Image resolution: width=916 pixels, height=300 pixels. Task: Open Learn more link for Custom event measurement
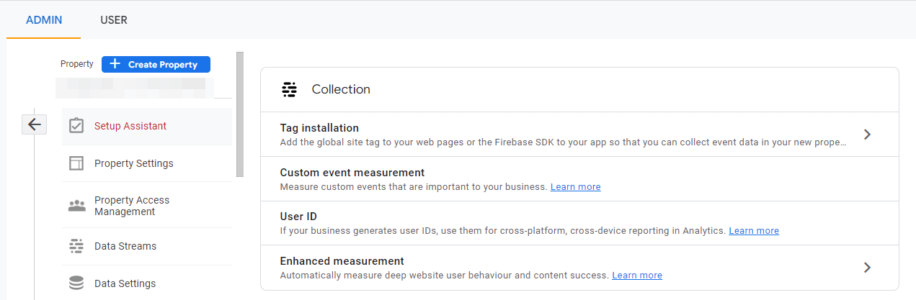click(575, 186)
